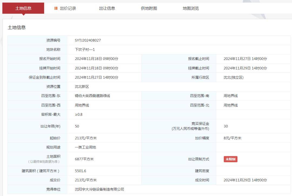Switch to the 出价记录 tab
Image resolution: width=292 pixels, height=196 pixels.
click(68, 8)
